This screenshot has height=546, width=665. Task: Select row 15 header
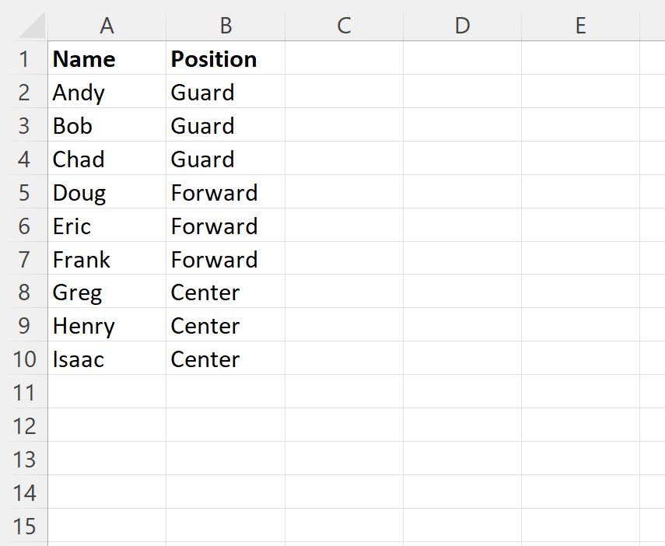click(24, 527)
